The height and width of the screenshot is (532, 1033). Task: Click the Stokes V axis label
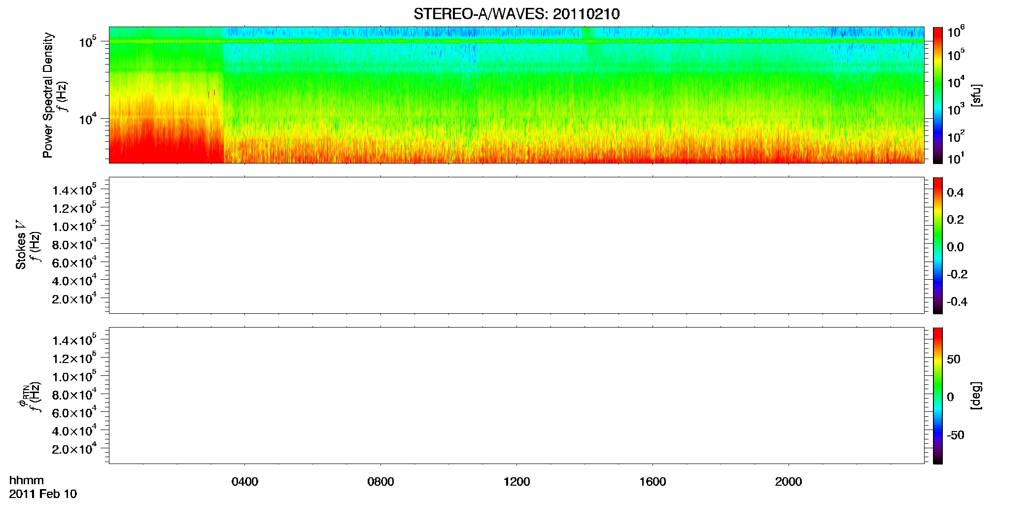pos(21,245)
